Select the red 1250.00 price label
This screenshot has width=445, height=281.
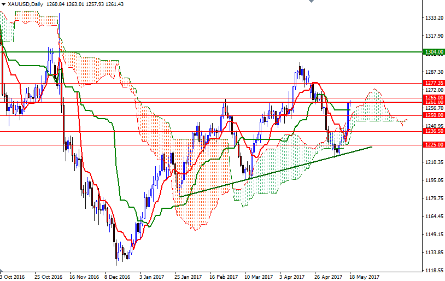(434, 115)
